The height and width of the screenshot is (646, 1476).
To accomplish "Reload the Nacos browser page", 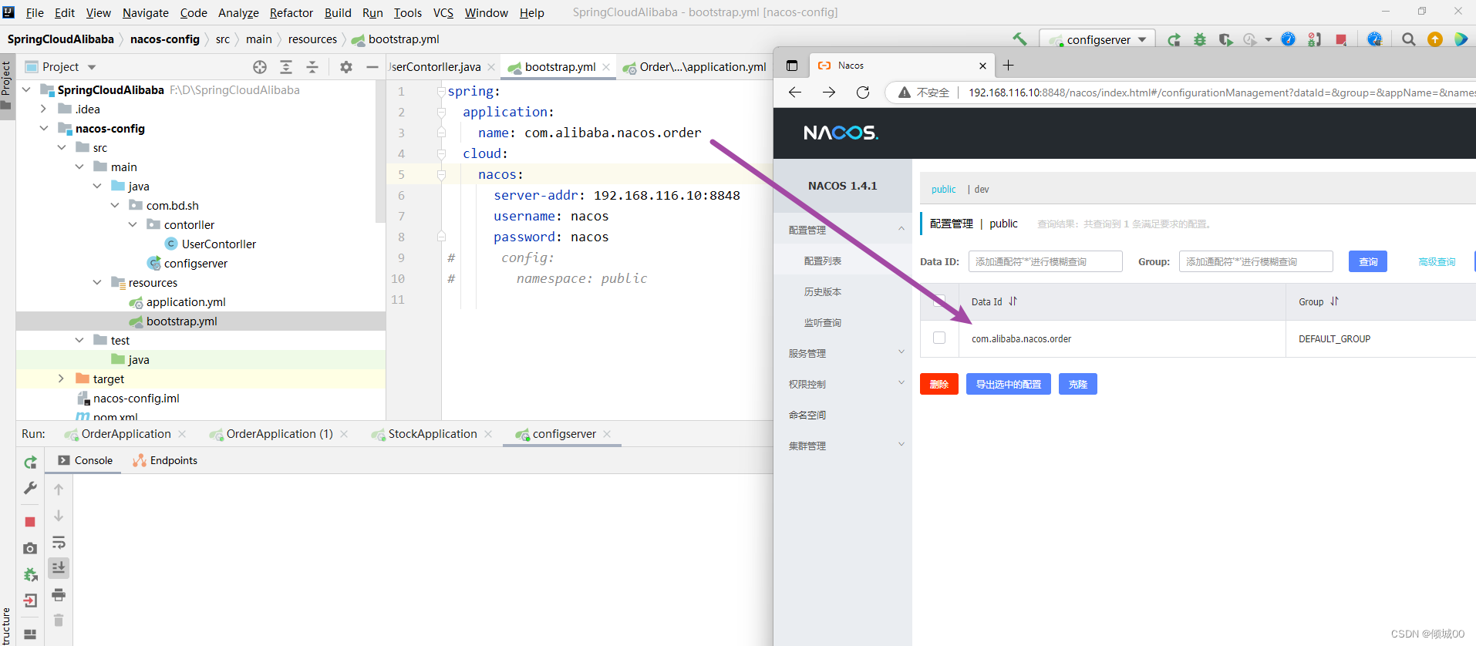I will (863, 93).
